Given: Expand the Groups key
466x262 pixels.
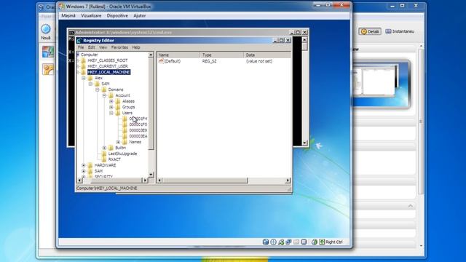Looking at the screenshot, I should (x=111, y=107).
